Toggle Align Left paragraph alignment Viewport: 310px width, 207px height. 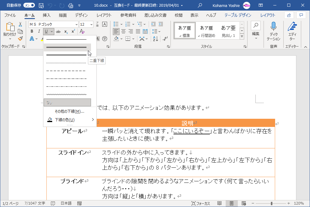click(116, 31)
